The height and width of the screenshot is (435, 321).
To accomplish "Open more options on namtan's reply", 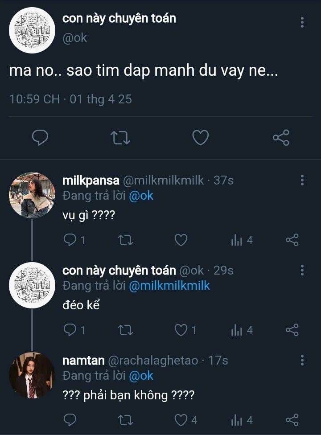I will pos(302,360).
